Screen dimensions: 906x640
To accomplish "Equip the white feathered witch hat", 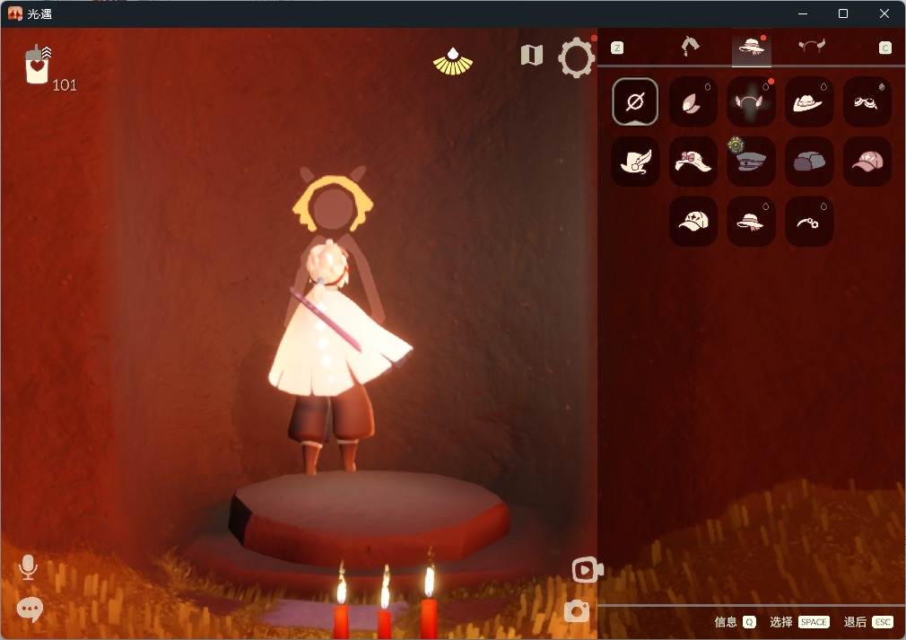I will coord(635,162).
